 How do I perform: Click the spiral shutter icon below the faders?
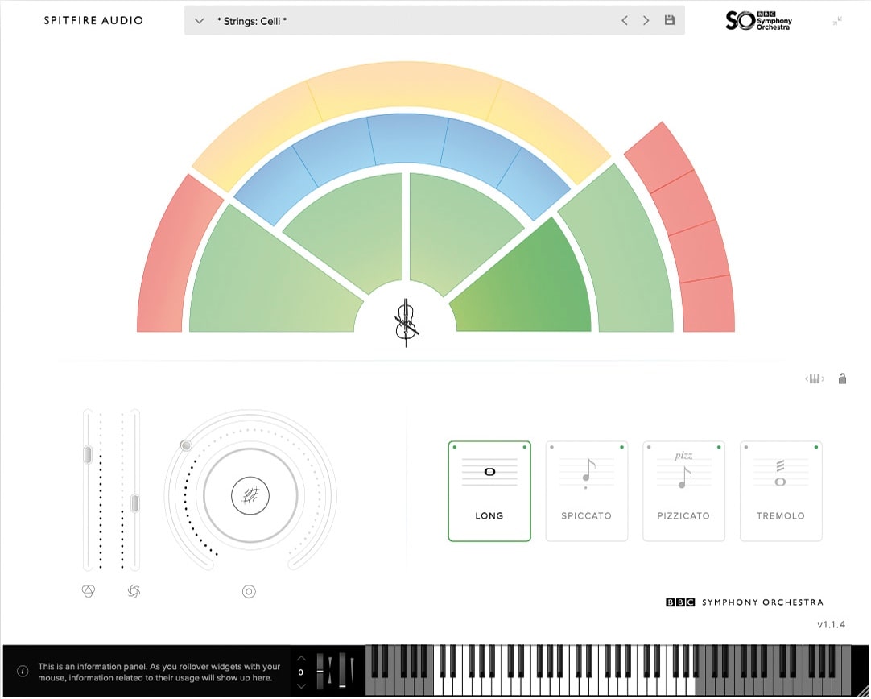[x=133, y=590]
